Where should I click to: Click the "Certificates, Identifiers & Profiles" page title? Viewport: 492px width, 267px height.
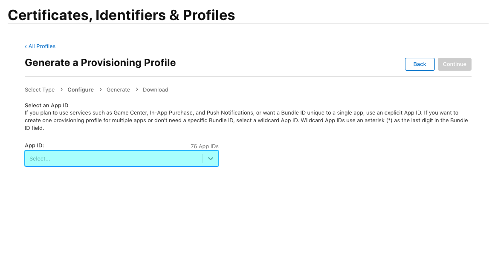point(121,15)
